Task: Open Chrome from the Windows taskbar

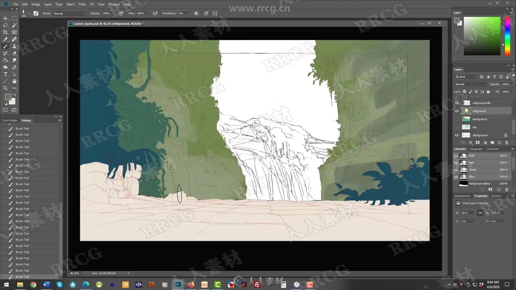Action: tap(33, 285)
